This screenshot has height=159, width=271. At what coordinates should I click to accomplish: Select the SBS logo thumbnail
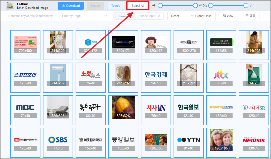58,143
